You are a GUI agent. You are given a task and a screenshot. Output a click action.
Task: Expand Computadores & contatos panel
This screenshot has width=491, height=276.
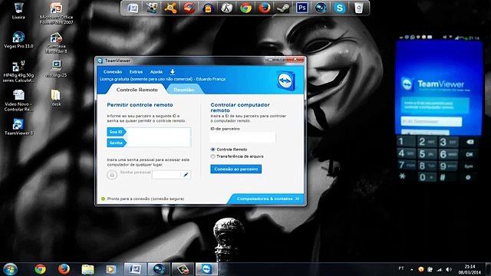click(265, 199)
